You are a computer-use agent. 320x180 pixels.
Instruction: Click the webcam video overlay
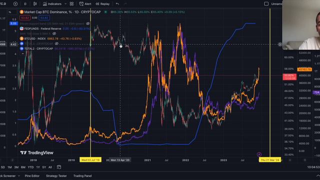click(301, 24)
